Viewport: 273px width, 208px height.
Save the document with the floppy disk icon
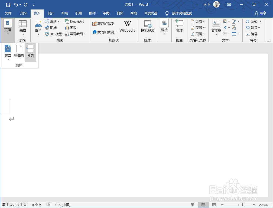(x=8, y=5)
